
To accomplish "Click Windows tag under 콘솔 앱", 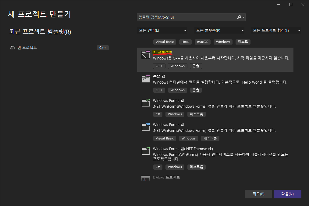I will [178, 90].
